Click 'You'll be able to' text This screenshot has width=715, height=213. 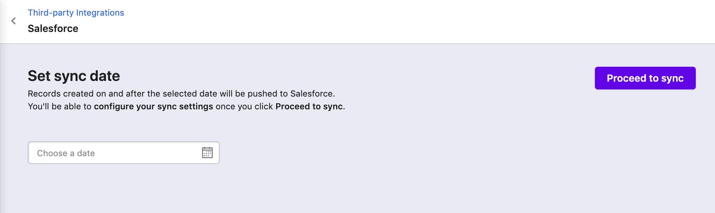[x=59, y=106]
